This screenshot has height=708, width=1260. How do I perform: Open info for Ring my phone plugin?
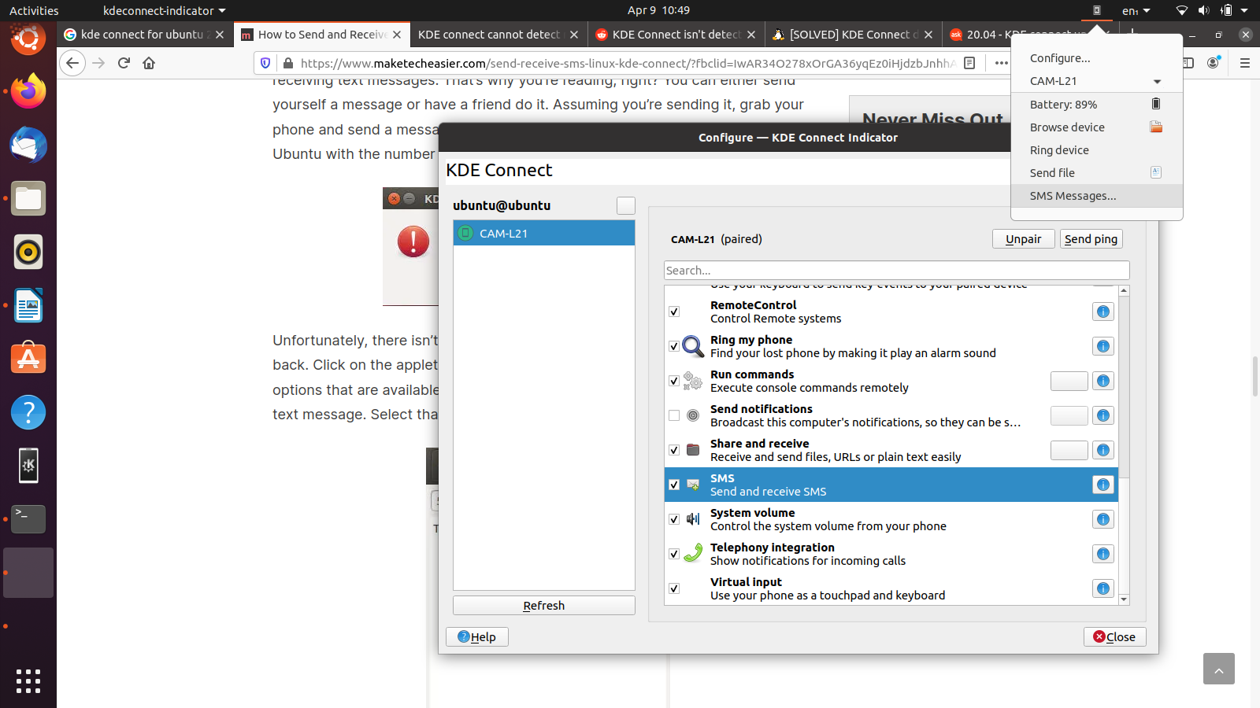coord(1103,346)
